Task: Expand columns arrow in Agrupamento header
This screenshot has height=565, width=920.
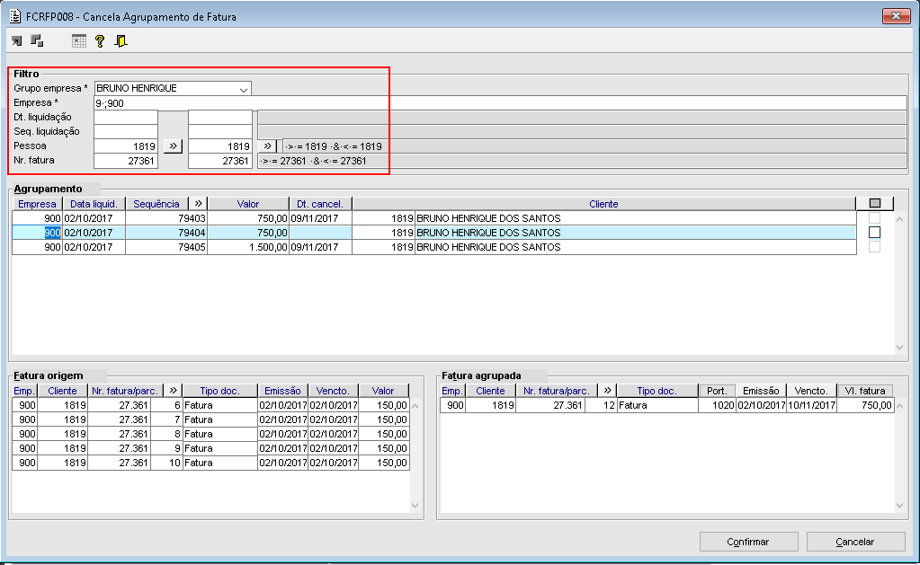Action: (199, 204)
